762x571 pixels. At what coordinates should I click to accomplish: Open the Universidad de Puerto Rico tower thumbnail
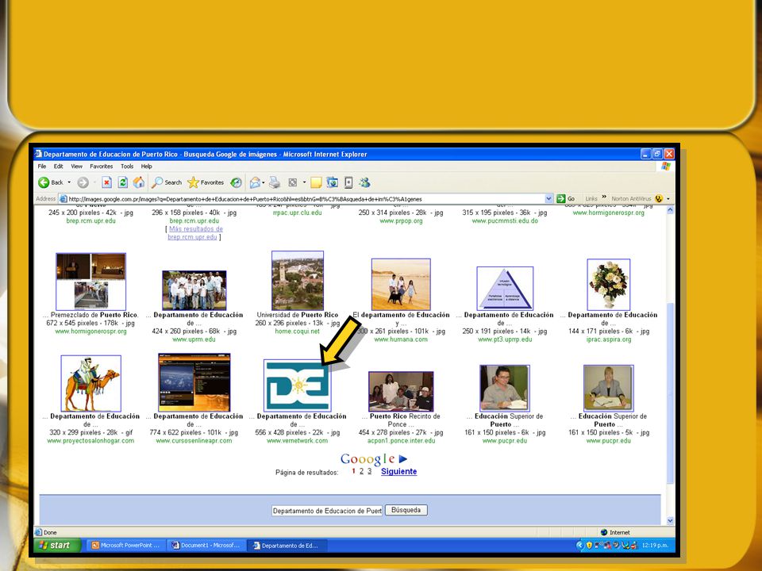tap(298, 281)
